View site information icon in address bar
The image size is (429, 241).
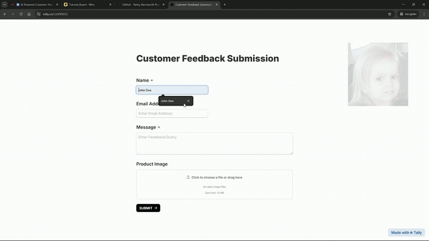(x=39, y=14)
